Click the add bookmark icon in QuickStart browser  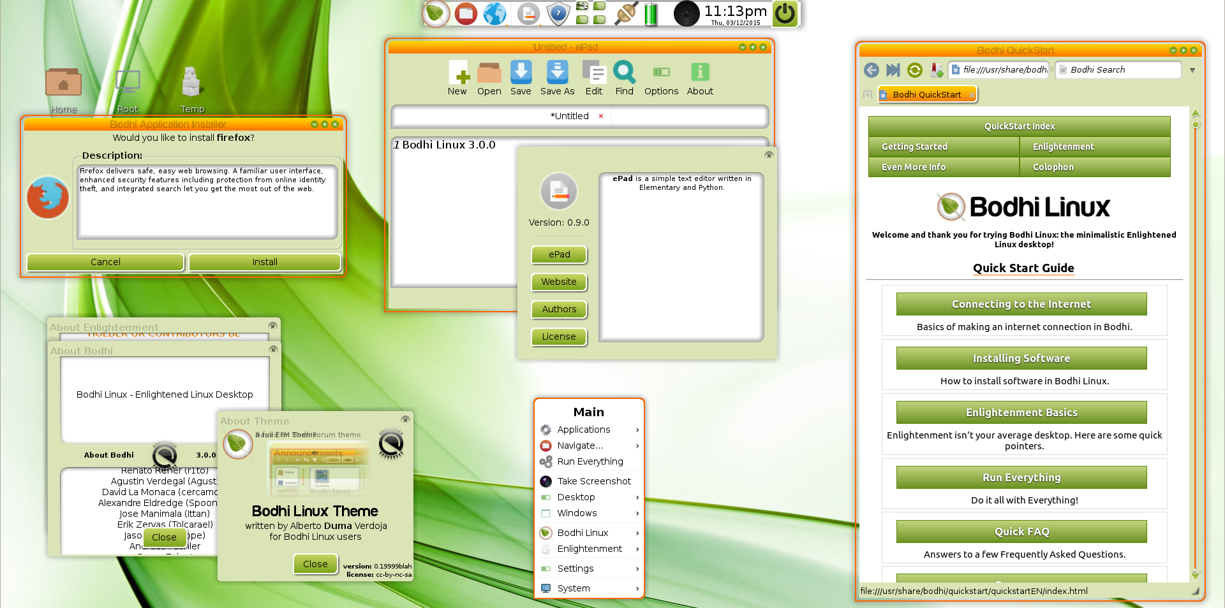(x=937, y=70)
